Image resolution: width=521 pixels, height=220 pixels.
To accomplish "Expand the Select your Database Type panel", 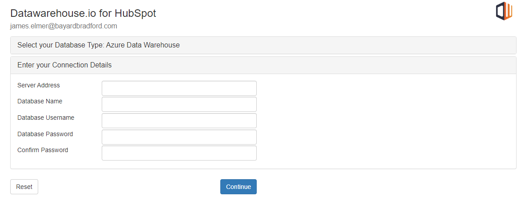I will coord(263,45).
